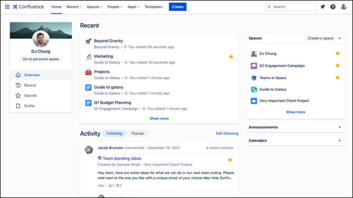Select Starred in the left sidebar
353x198 pixels.
[41, 95]
